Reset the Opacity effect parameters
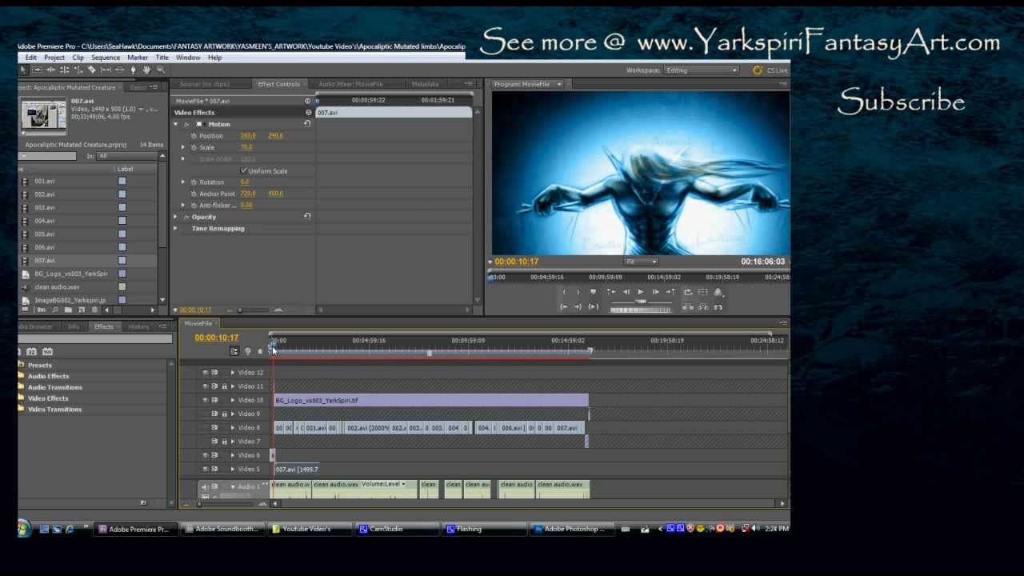The height and width of the screenshot is (576, 1024). click(307, 216)
